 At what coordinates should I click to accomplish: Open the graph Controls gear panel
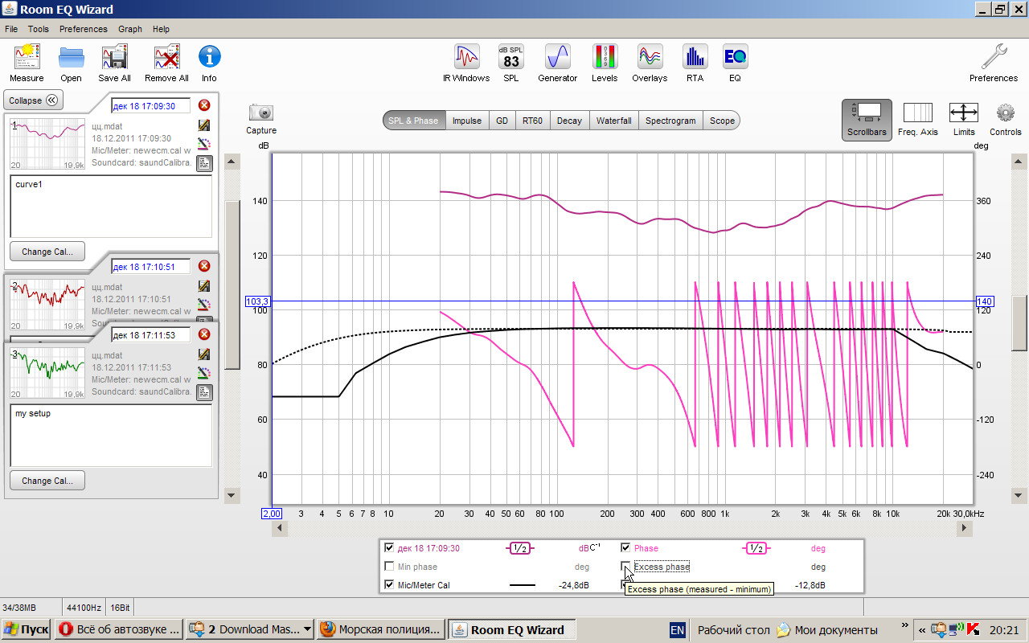point(1005,118)
